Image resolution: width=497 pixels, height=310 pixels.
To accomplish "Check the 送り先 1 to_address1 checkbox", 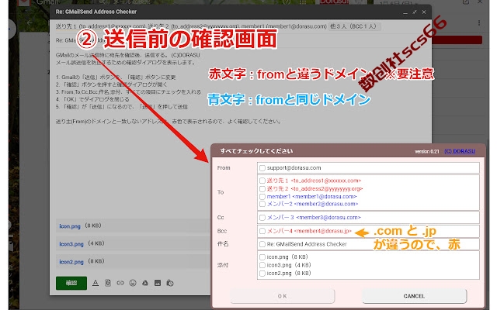I will (262, 181).
